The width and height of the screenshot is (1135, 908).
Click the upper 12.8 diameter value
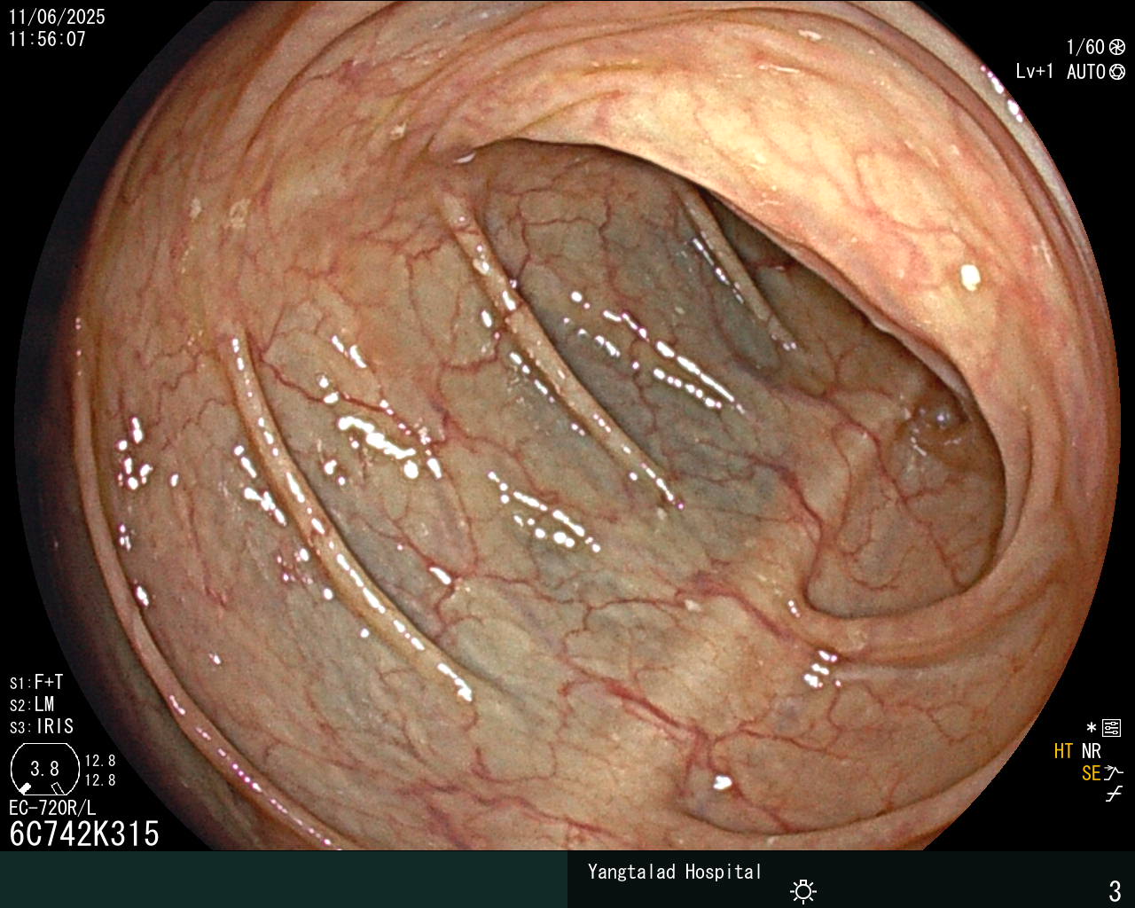[x=100, y=761]
